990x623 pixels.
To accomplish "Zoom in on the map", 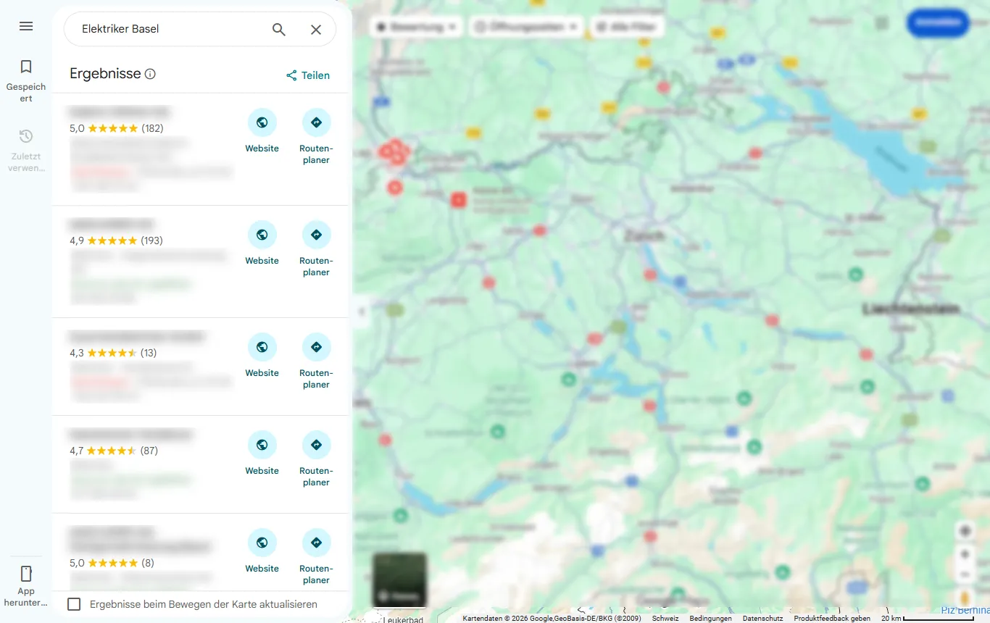I will 965,555.
